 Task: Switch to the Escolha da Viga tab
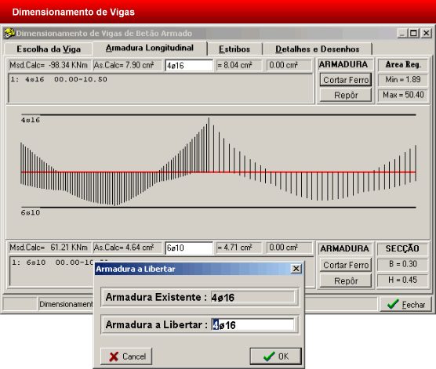click(49, 49)
